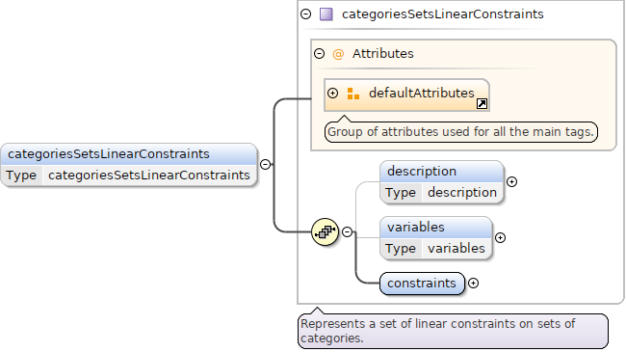The image size is (626, 352).
Task: Select the constraints element
Action: coord(422,284)
